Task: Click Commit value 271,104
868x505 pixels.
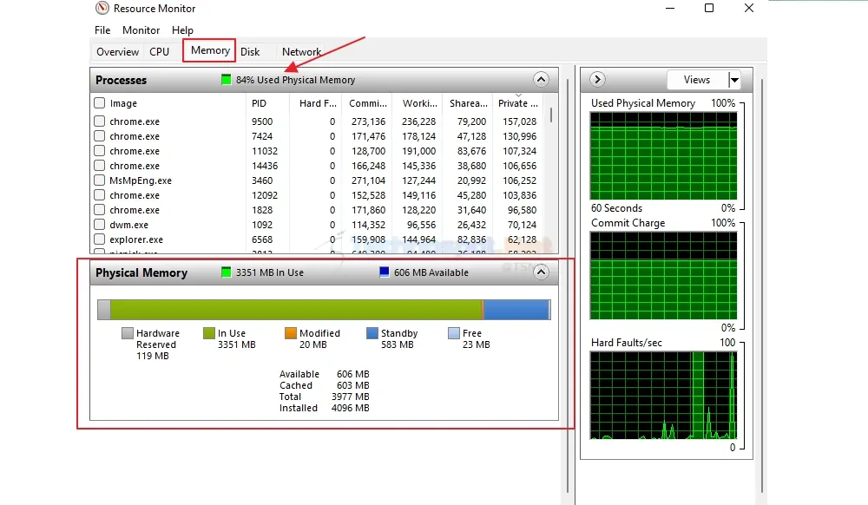Action: point(368,180)
